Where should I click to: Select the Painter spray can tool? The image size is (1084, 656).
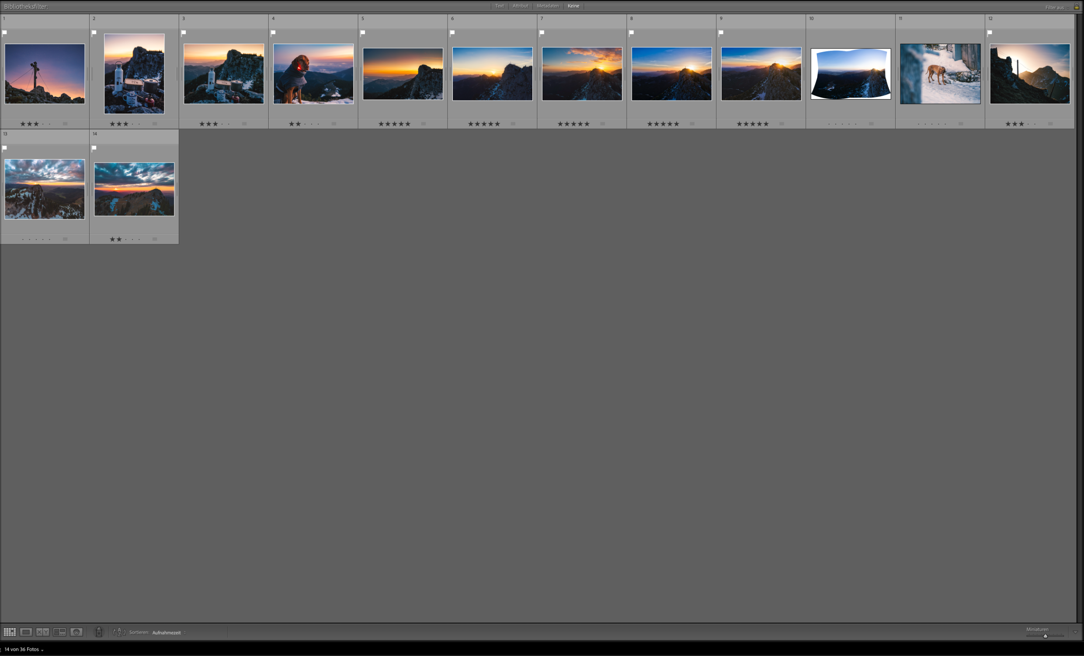(99, 632)
